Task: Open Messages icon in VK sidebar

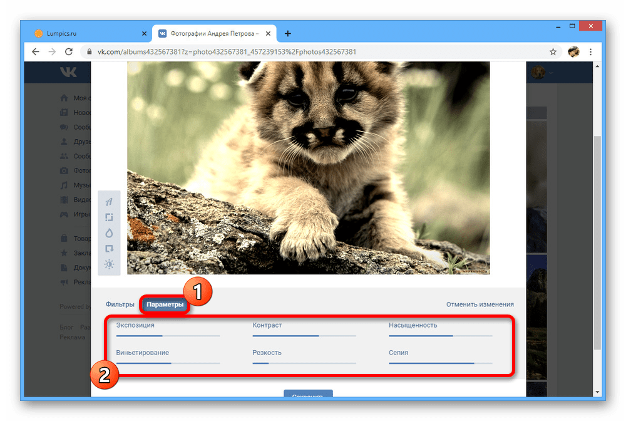Action: [64, 127]
